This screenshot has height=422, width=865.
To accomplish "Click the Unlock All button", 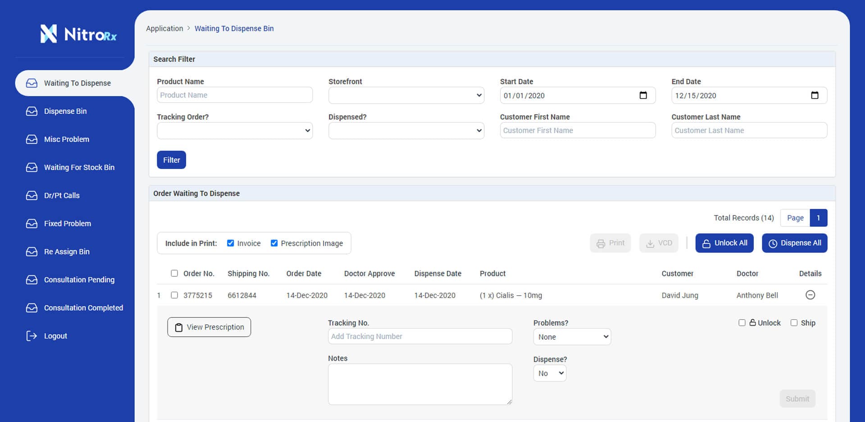I will [x=724, y=243].
